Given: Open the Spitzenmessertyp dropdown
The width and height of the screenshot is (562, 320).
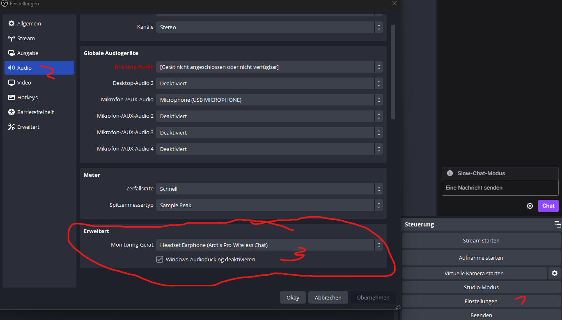Looking at the screenshot, I should [x=269, y=205].
